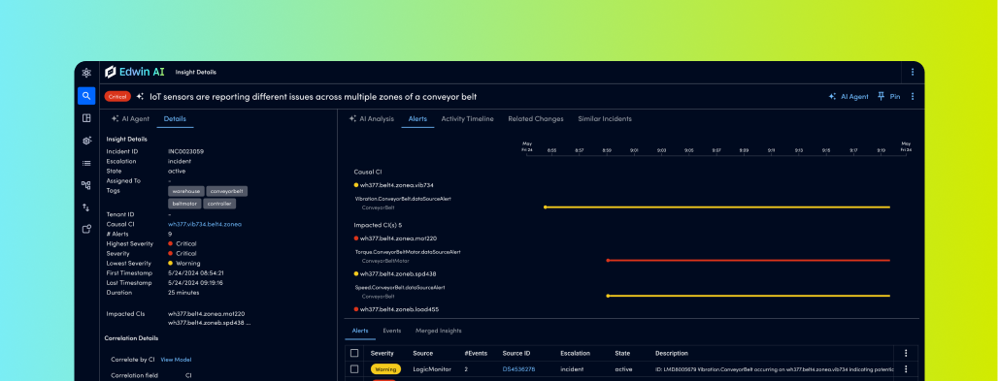Select the lower Alerts sub-tab
Viewport: 998px width, 381px height.
(x=360, y=331)
